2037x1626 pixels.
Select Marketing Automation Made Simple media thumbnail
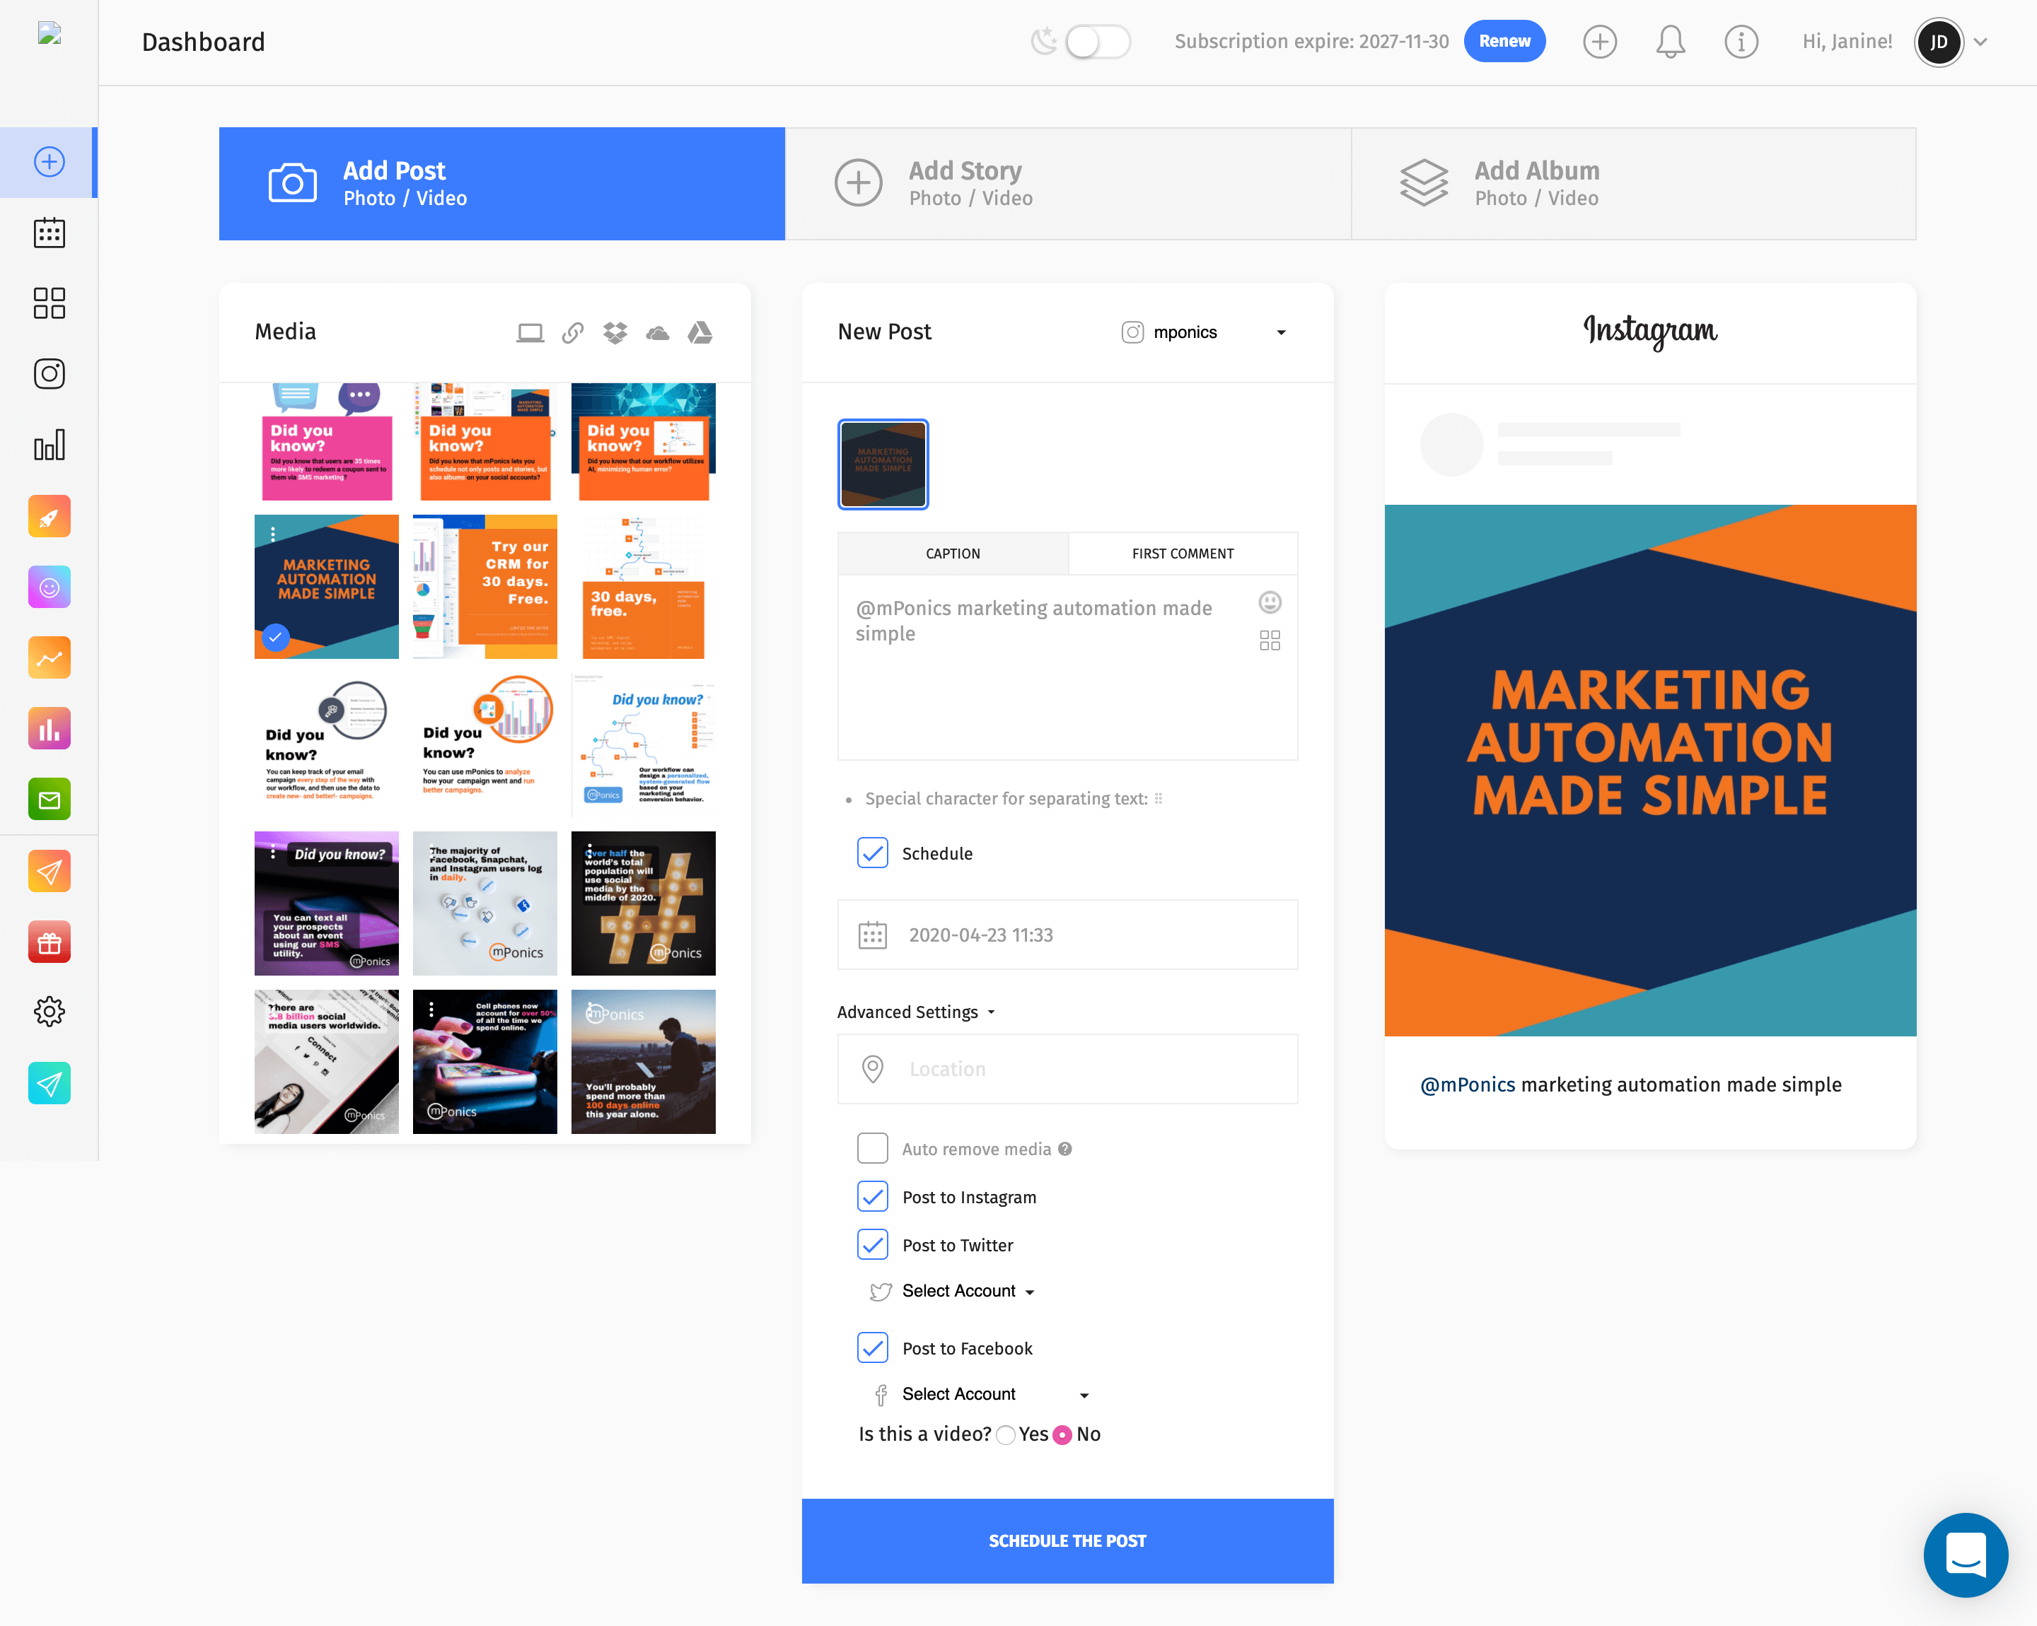pyautogui.click(x=326, y=586)
